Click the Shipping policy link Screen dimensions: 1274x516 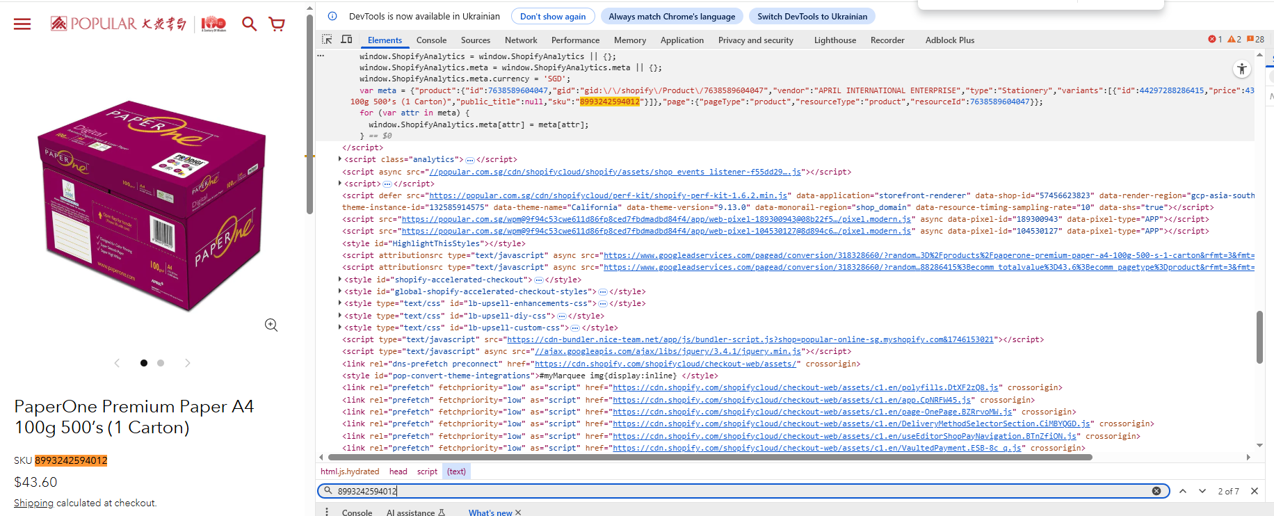point(33,503)
